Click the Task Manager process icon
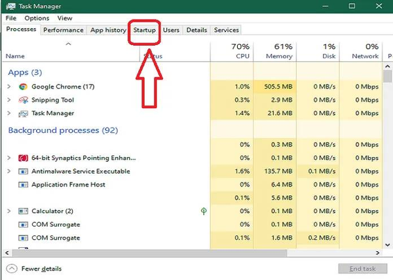Image resolution: width=393 pixels, height=280 pixels. click(x=23, y=114)
